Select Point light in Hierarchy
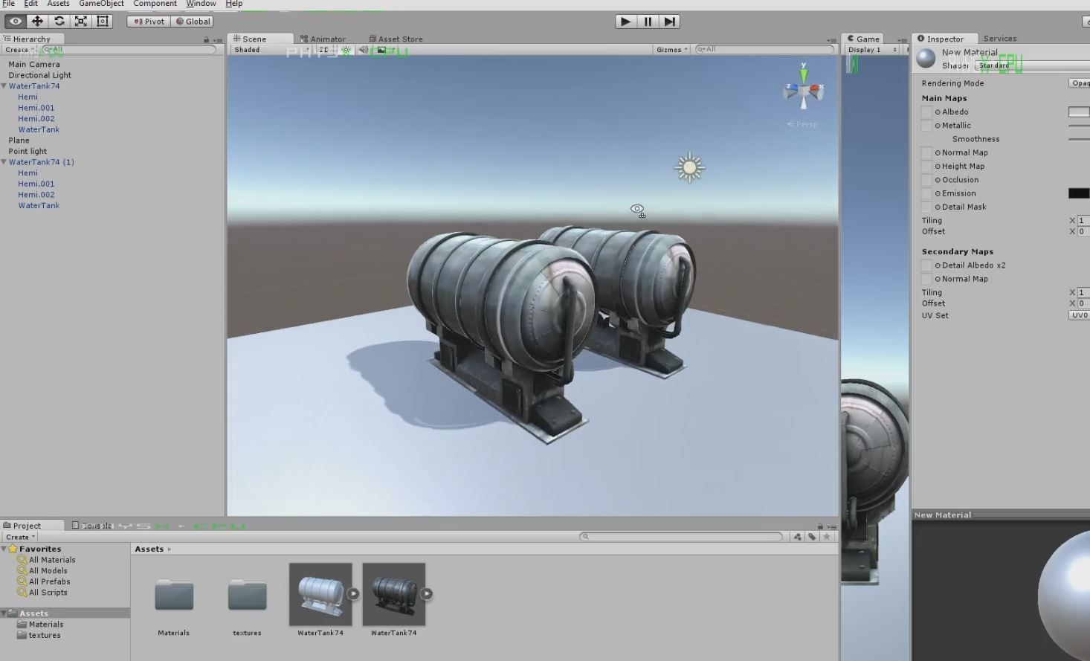This screenshot has width=1090, height=661. click(28, 152)
